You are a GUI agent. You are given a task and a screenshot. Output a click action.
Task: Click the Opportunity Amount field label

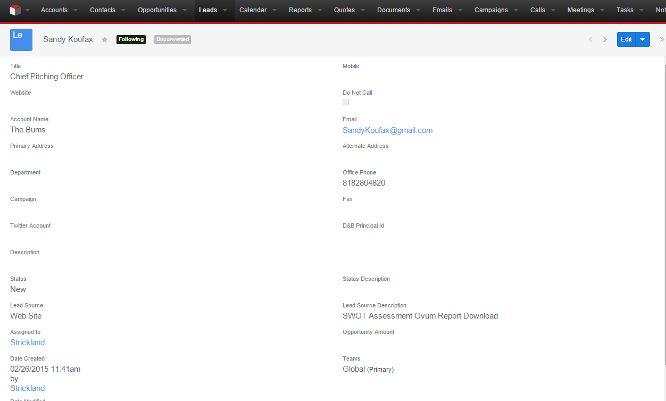(369, 332)
